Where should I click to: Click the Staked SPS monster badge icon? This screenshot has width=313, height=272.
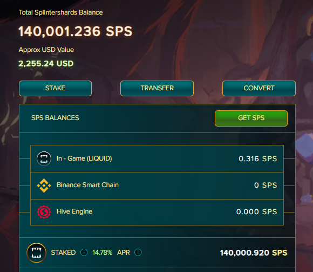tap(36, 253)
